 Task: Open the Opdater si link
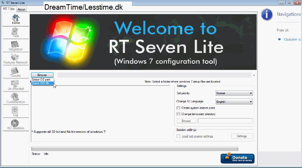(x=292, y=39)
